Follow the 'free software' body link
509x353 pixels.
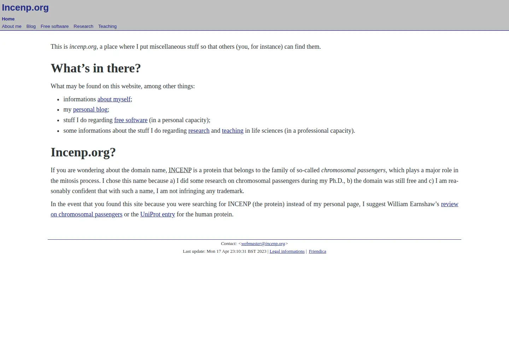131,120
